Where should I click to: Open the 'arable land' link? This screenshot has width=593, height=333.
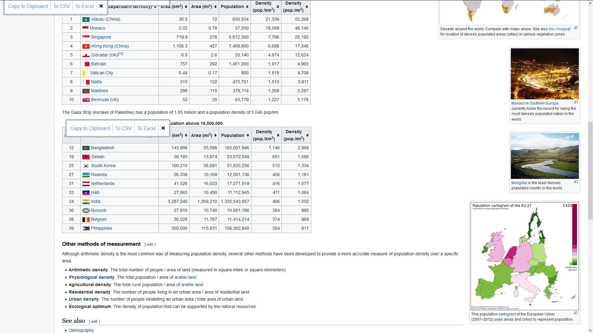tap(185, 277)
